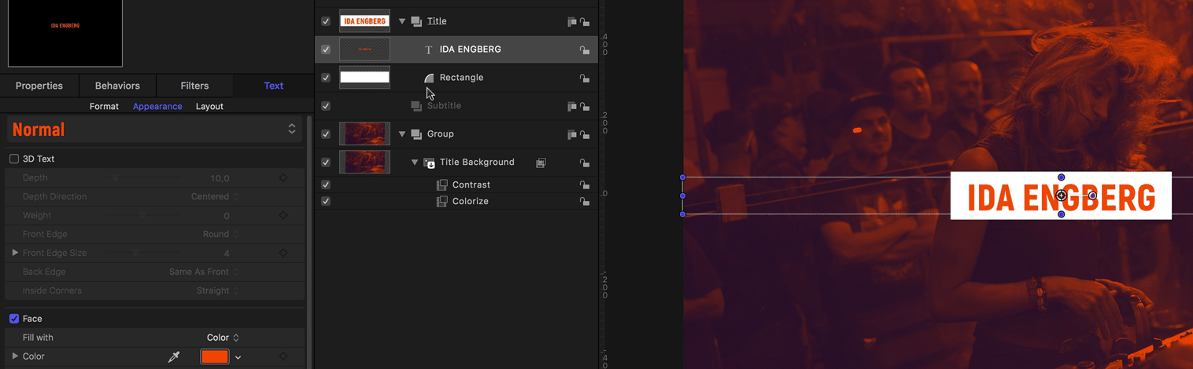
Task: Open the Format text pane
Action: tap(104, 107)
